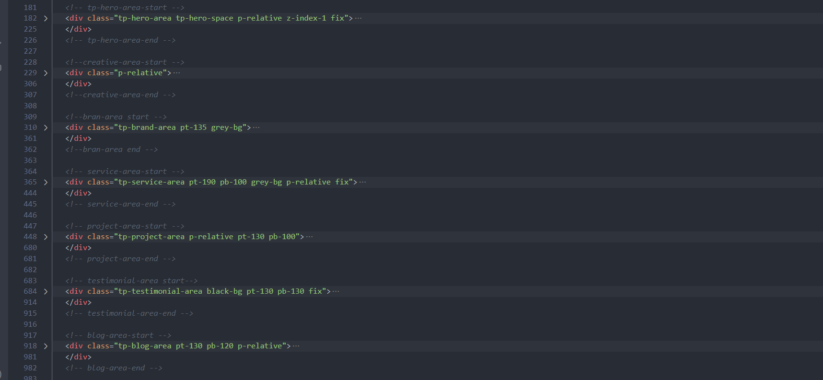Click folded-code ellipsis on tp-testimonial-area line
Viewport: 823px width, 380px height.
[336, 291]
